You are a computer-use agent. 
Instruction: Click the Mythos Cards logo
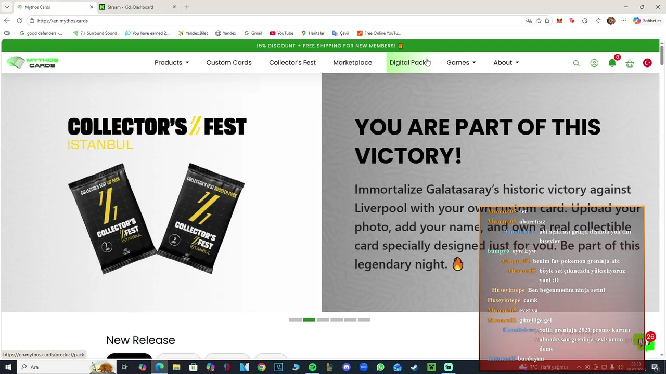(33, 62)
